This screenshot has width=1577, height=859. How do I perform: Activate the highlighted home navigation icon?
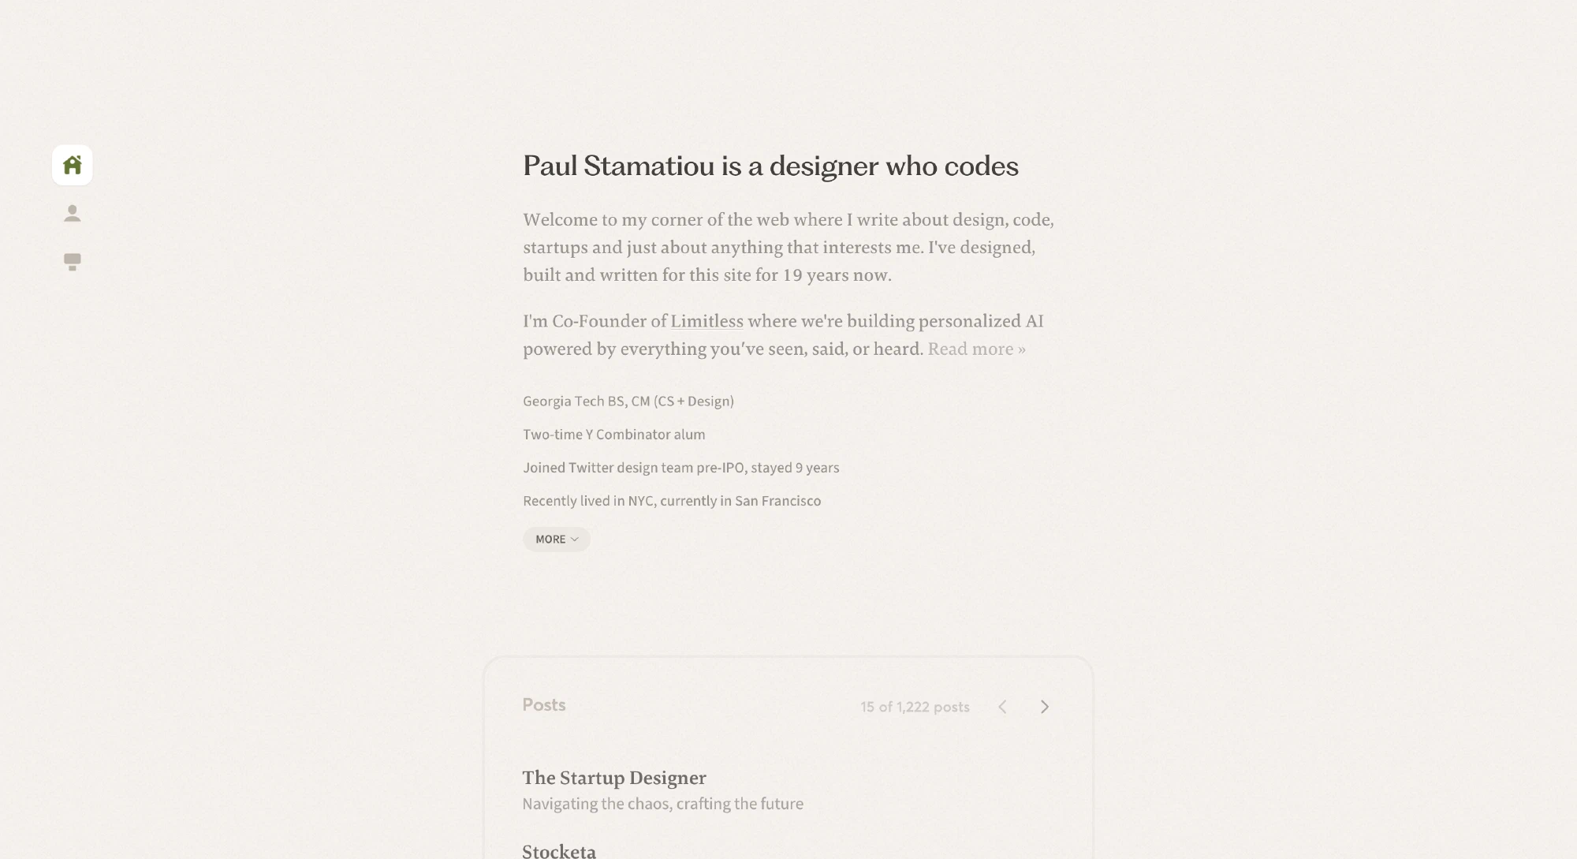click(72, 165)
